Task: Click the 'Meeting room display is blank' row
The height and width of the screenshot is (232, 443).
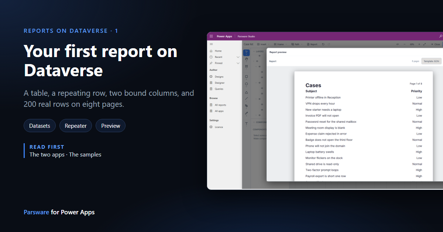Action: point(364,128)
